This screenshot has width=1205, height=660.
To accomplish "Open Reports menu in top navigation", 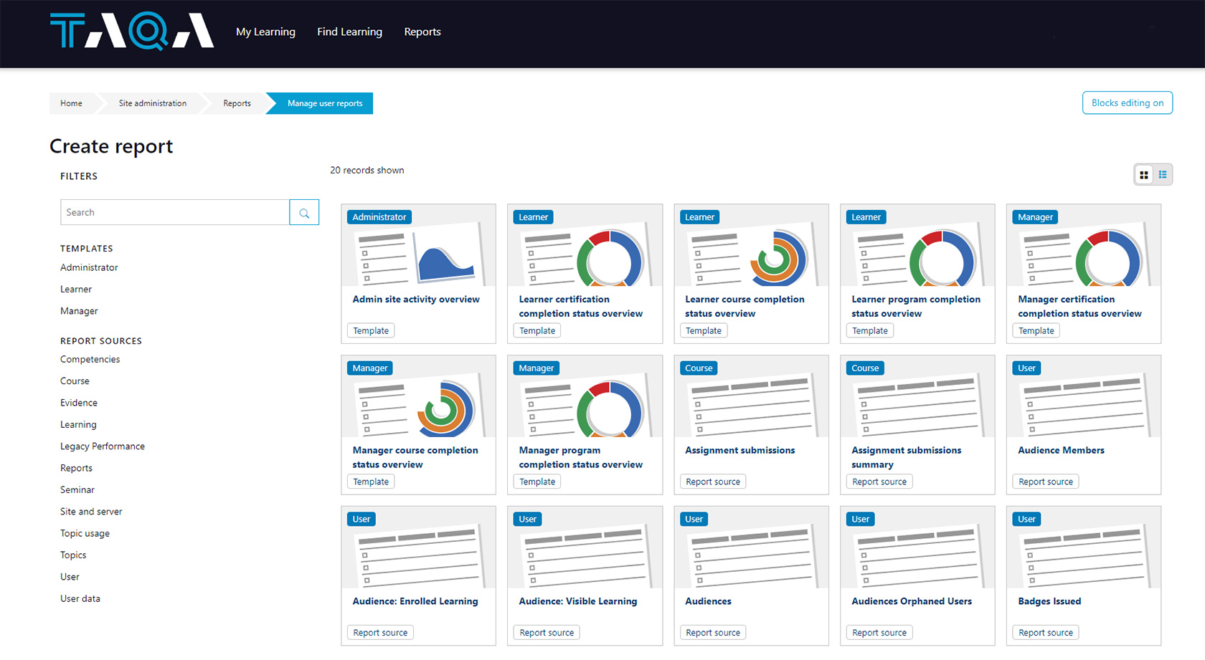I will [x=422, y=32].
